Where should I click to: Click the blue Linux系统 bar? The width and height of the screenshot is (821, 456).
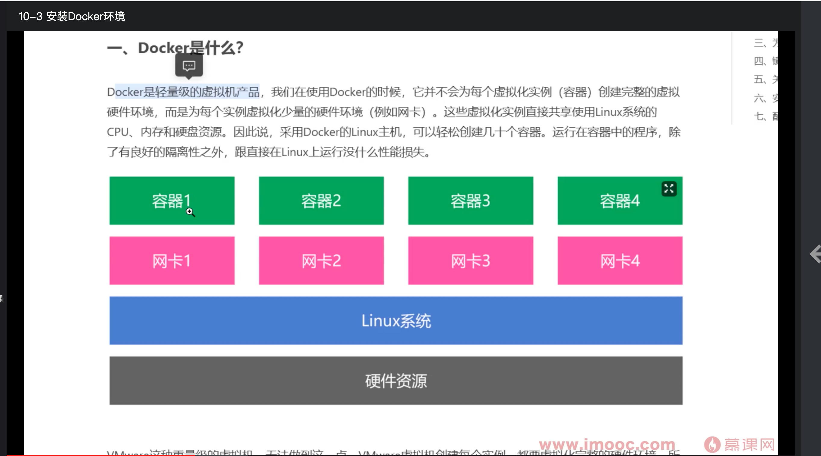396,320
